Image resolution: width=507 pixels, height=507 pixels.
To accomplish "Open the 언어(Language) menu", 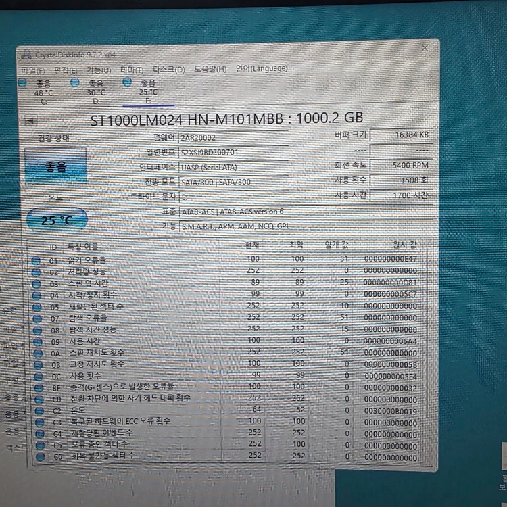I will pos(262,68).
